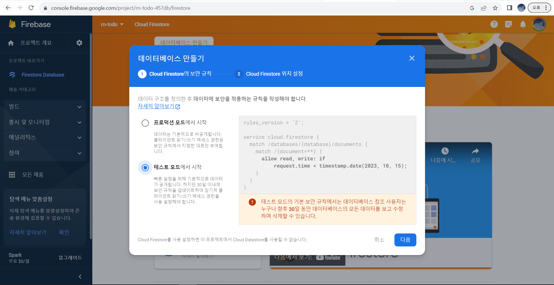The image size is (554, 285).
Task: Open 모든 제품 menu item
Action: pos(33,175)
